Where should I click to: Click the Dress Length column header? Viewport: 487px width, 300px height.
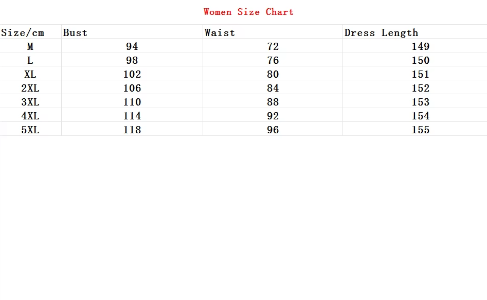click(381, 33)
